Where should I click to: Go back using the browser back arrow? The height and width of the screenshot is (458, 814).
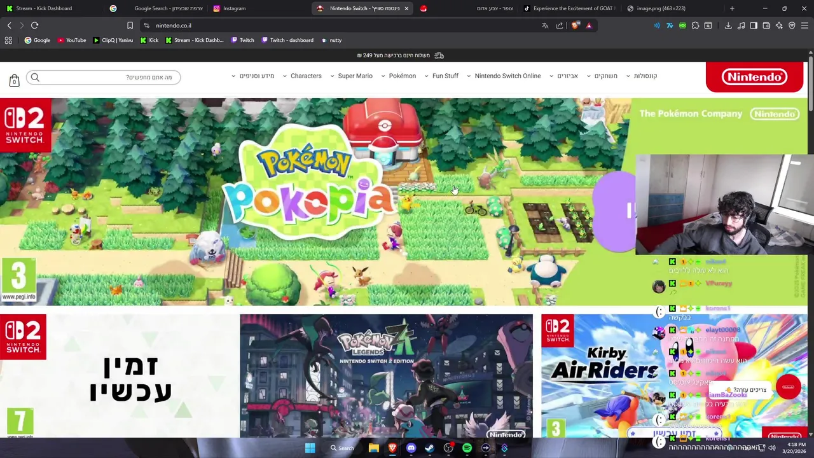[x=9, y=25]
